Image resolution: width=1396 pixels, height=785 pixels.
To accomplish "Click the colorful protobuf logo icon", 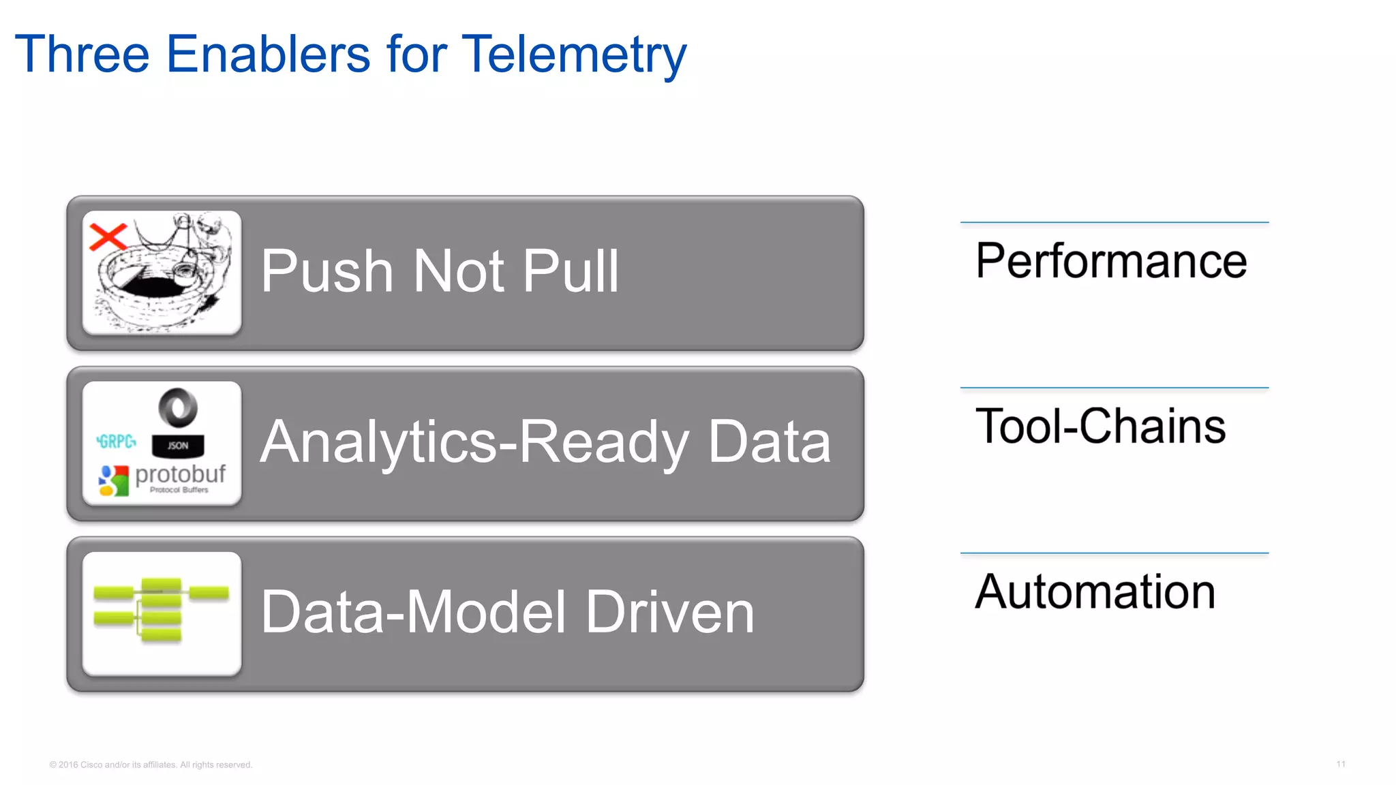I will tap(113, 480).
